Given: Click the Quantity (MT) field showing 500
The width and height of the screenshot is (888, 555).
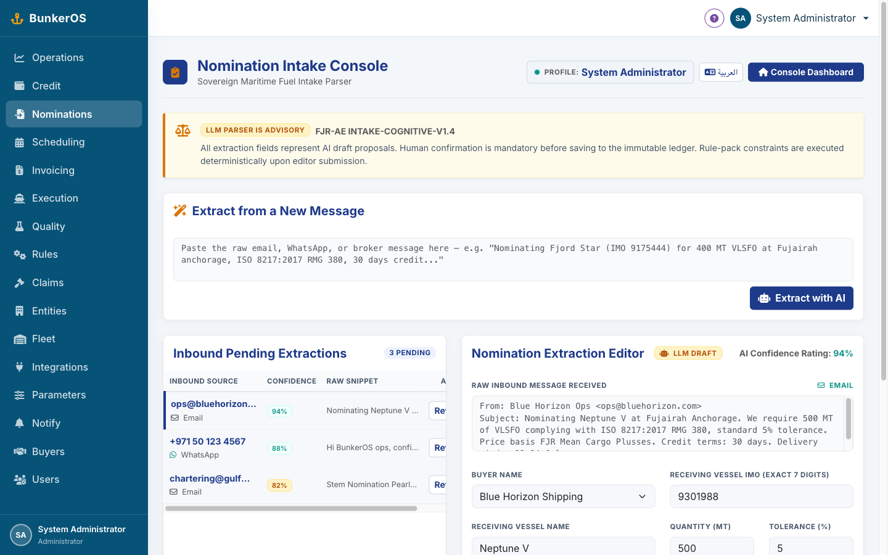Looking at the screenshot, I should (712, 548).
